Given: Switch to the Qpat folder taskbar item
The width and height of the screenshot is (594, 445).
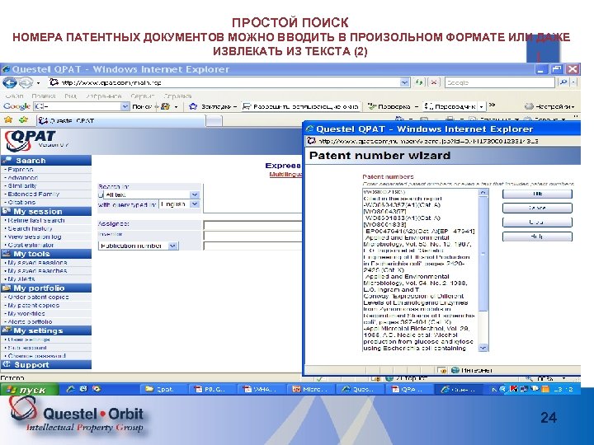Looking at the screenshot, I should [164, 389].
